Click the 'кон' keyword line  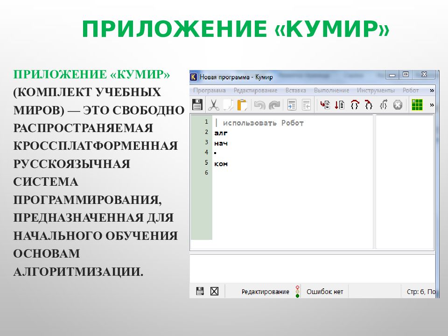pos(221,164)
